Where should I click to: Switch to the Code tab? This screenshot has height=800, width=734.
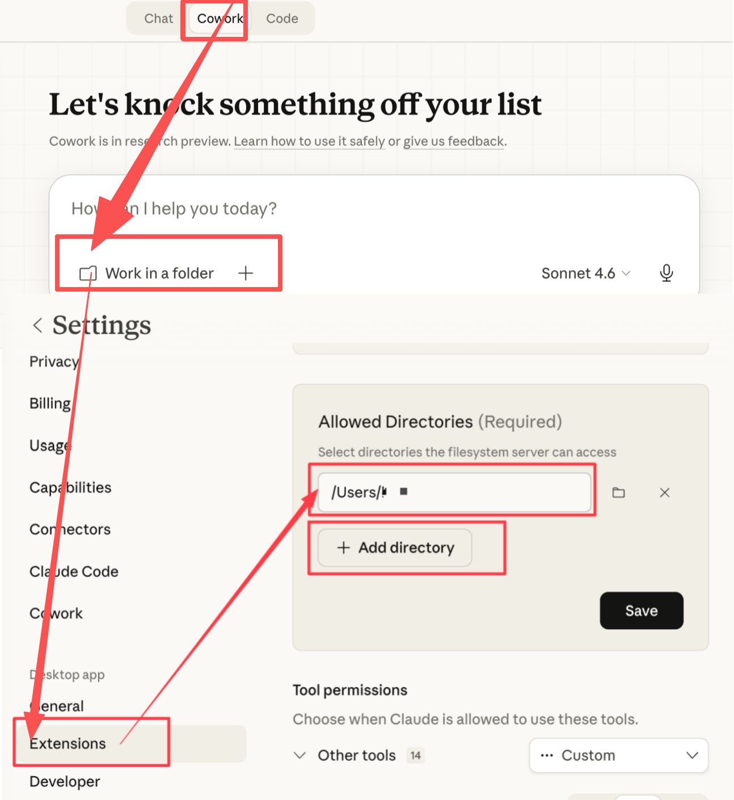click(282, 19)
